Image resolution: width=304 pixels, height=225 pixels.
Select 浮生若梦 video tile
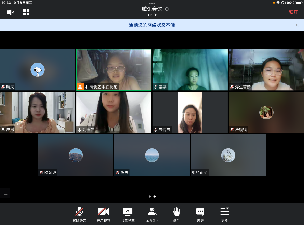pos(266,69)
